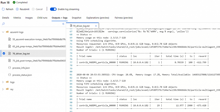The height and width of the screenshot is (112, 220).
Task: Click the azureml-logs folder name
Action: coord(17,32)
